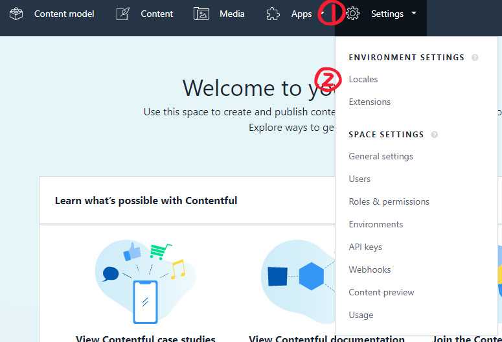This screenshot has width=502, height=342.
Task: Click the Media image icon
Action: tap(201, 14)
